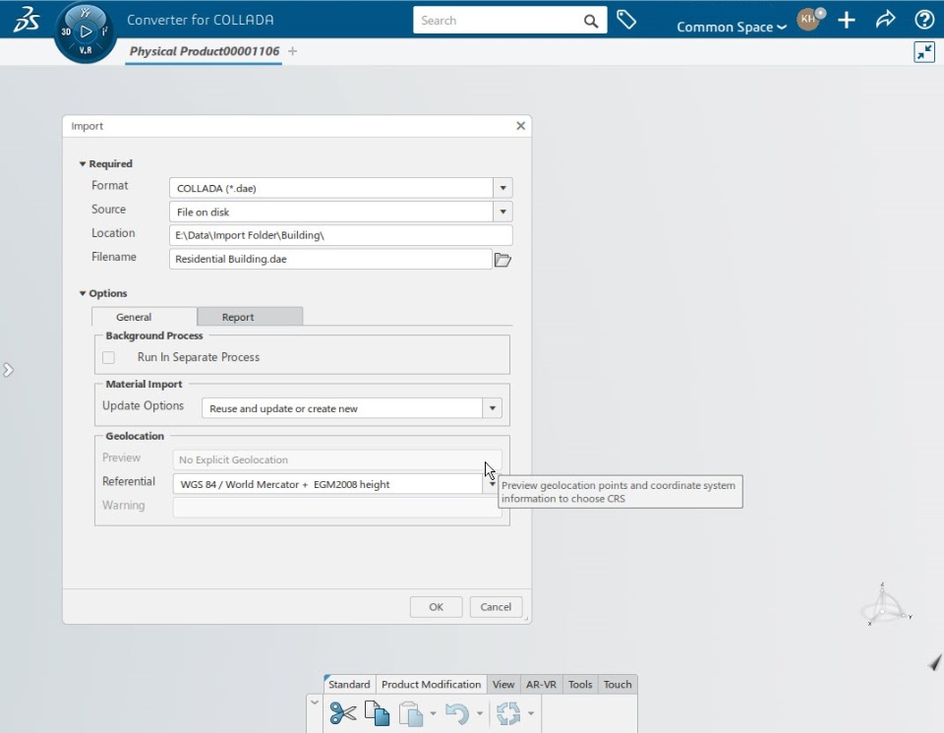Browse for file using folder icon
The height and width of the screenshot is (733, 944).
coord(502,260)
